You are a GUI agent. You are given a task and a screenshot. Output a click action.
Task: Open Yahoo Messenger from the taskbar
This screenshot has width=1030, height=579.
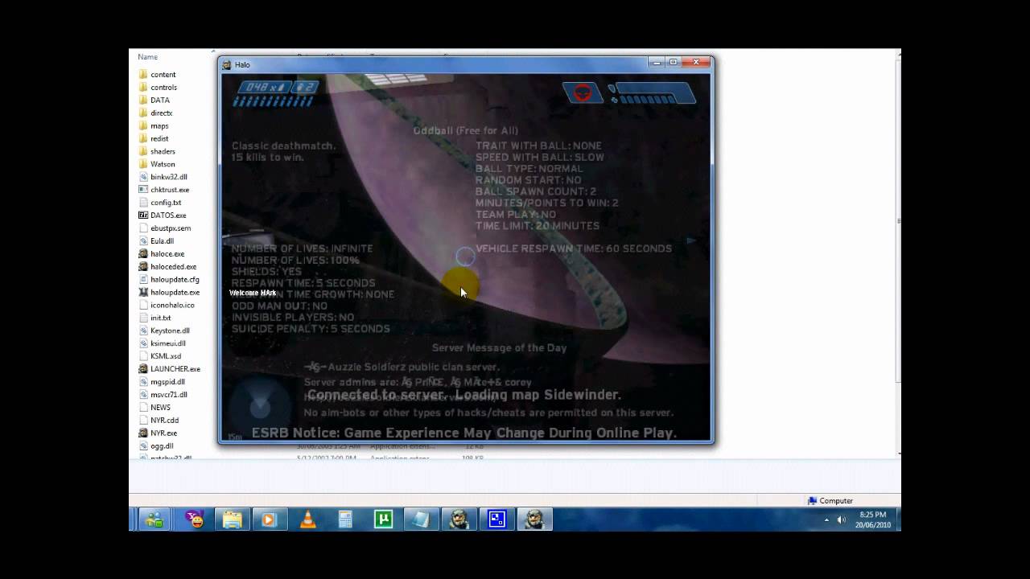(194, 519)
